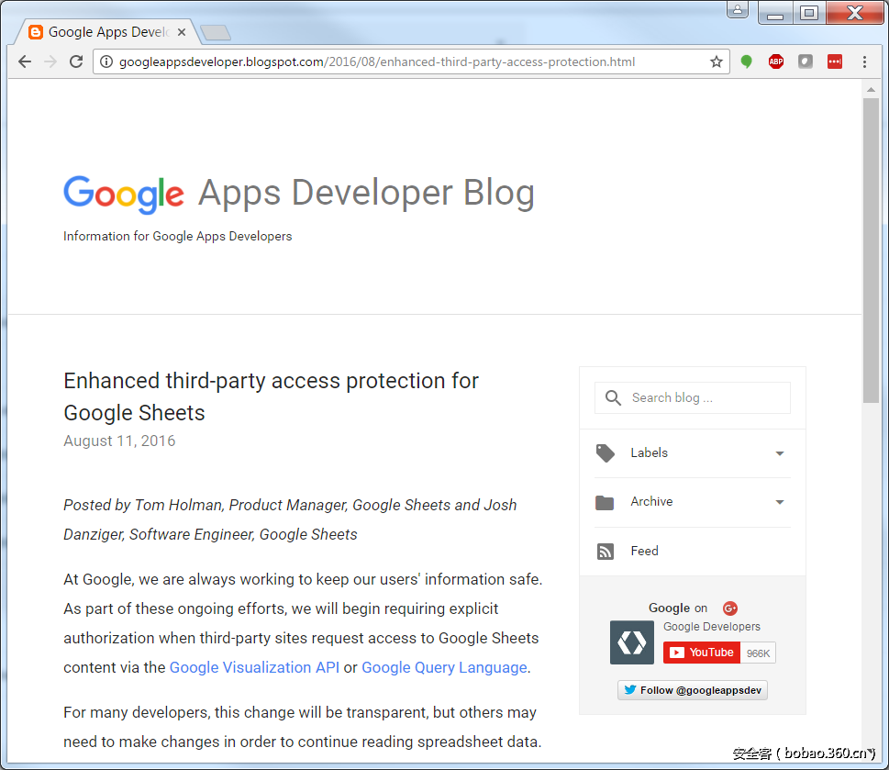Viewport: 889px width, 770px height.
Task: Bookmark this page with the star icon
Action: coord(717,61)
